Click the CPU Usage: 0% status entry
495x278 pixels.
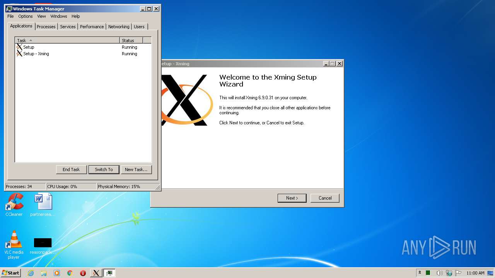(x=71, y=186)
